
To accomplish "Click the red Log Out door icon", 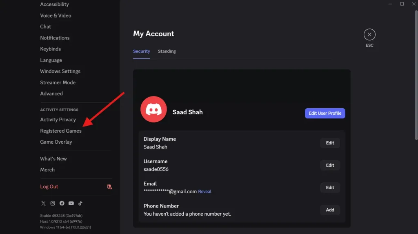I will [x=109, y=187].
